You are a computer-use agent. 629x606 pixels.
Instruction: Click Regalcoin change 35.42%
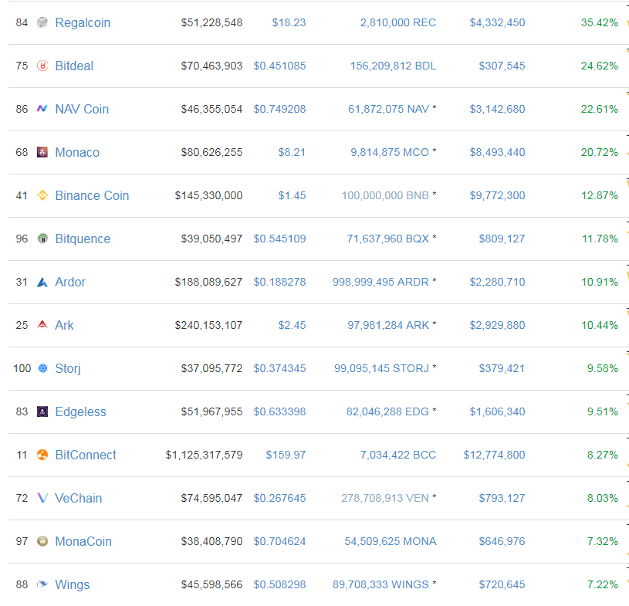[600, 22]
